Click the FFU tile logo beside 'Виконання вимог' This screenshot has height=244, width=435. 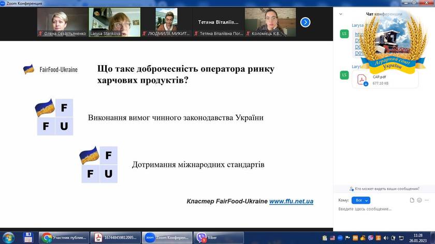54,117
